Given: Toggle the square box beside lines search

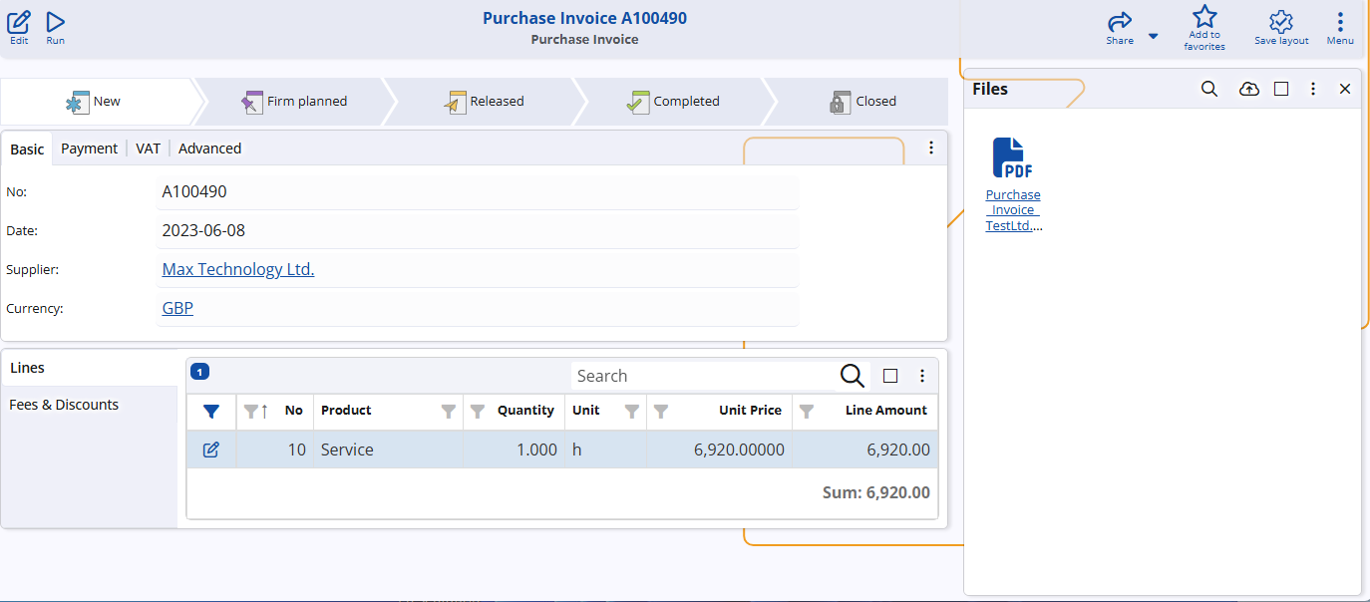Looking at the screenshot, I should pyautogui.click(x=890, y=376).
